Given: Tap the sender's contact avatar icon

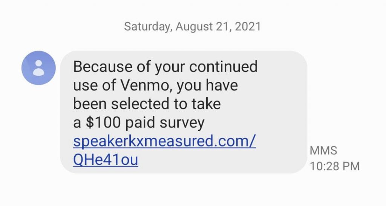Looking at the screenshot, I should point(39,68).
